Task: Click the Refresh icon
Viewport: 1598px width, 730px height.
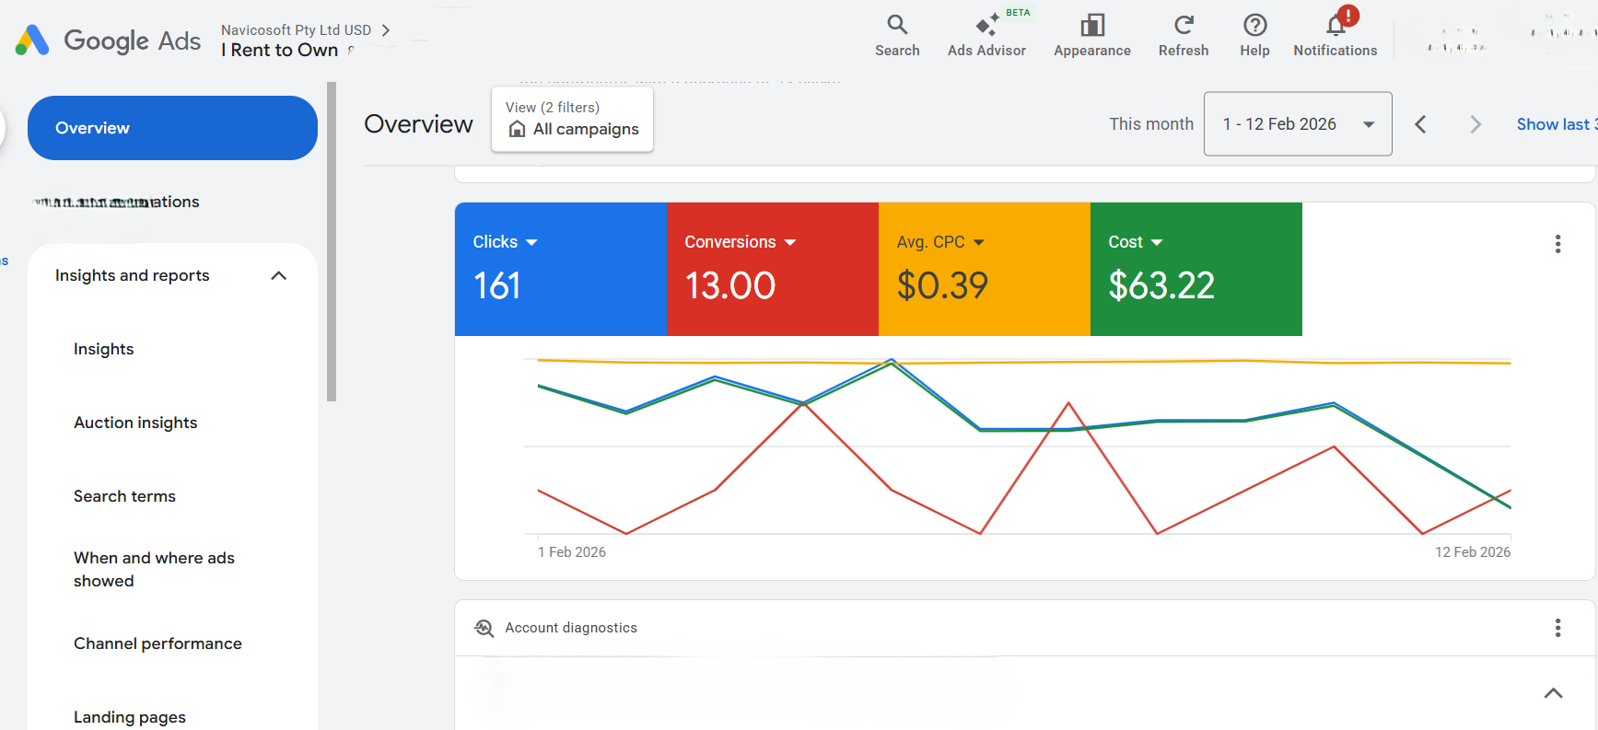Action: pyautogui.click(x=1183, y=26)
